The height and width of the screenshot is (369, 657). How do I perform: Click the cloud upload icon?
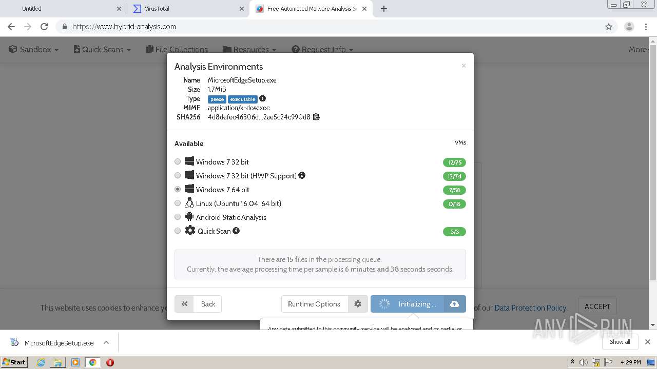click(455, 304)
